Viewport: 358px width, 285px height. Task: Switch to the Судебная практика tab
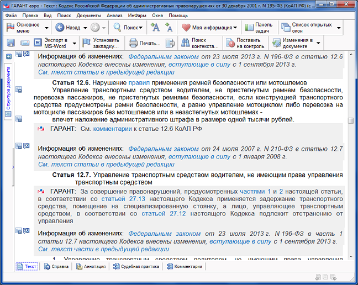click(x=135, y=266)
